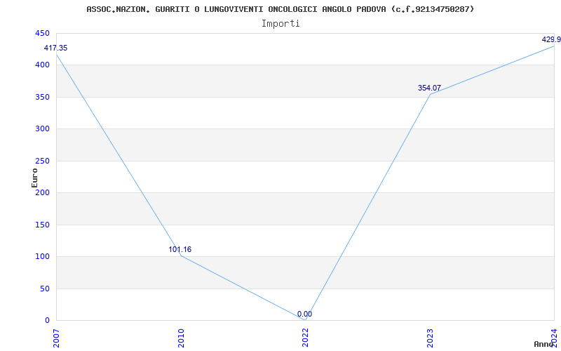561x351 pixels.
Task: Click the 0 y-axis tick value
Action: [x=46, y=321]
